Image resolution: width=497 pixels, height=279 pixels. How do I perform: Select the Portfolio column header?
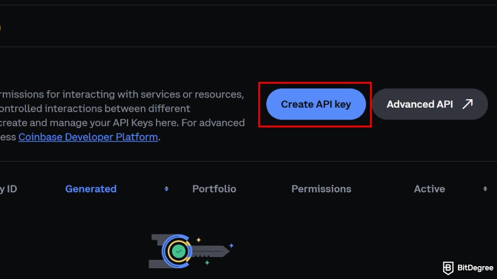214,189
